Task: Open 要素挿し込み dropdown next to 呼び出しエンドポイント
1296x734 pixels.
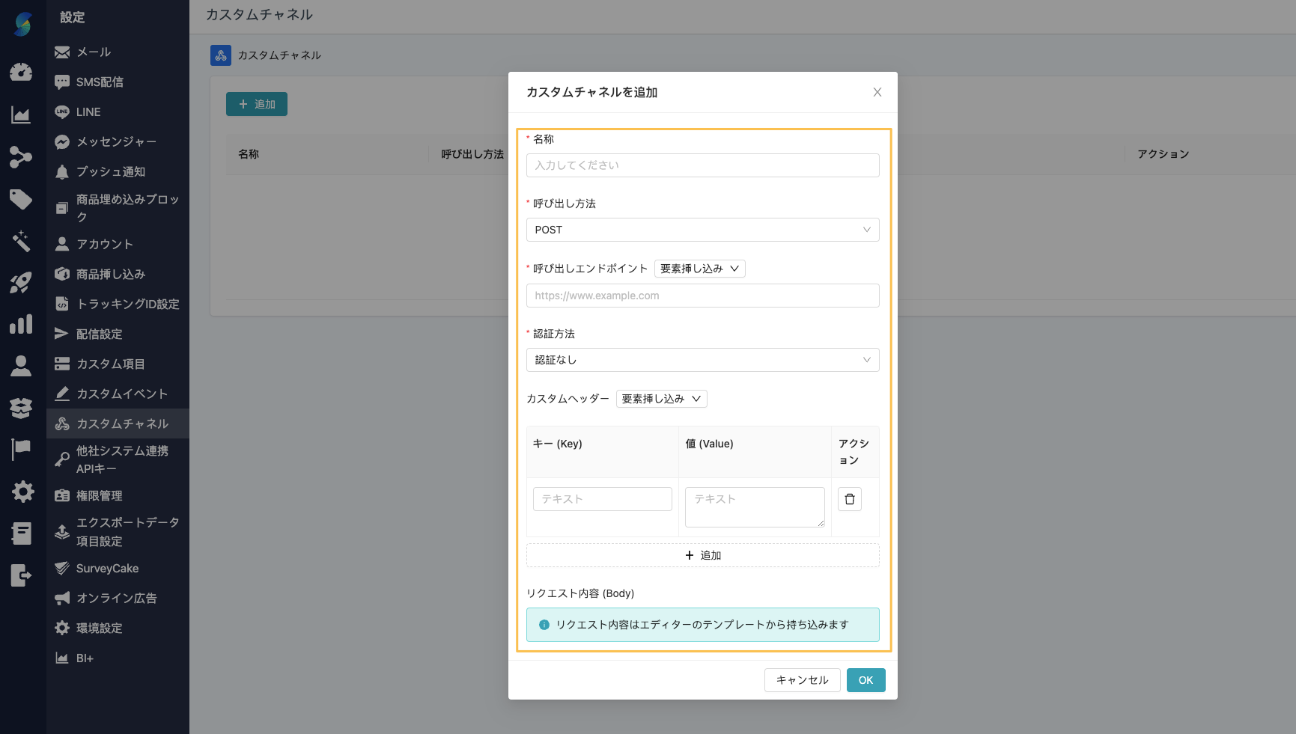Action: coord(699,269)
